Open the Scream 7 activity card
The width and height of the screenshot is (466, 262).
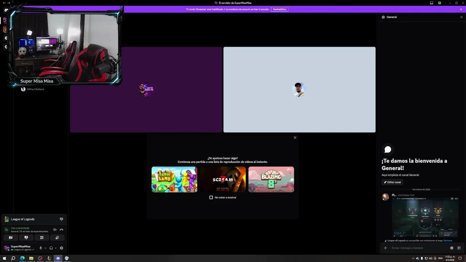223,179
